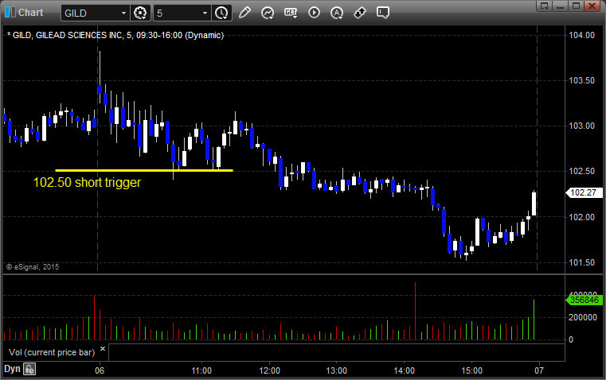Open the circled A alerts menu
Screen dimensions: 606x380
337,13
